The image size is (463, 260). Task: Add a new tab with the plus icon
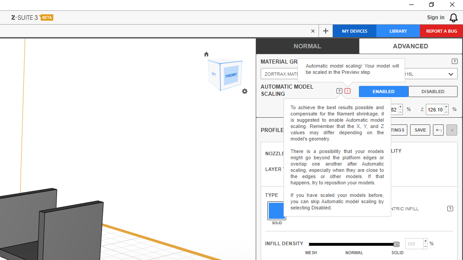[x=326, y=31]
